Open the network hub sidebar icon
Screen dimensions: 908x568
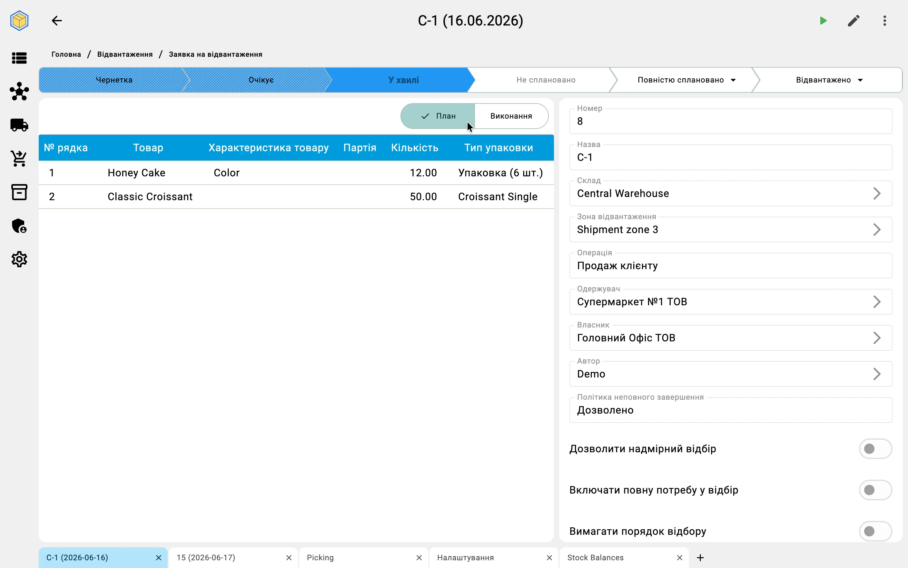point(19,91)
